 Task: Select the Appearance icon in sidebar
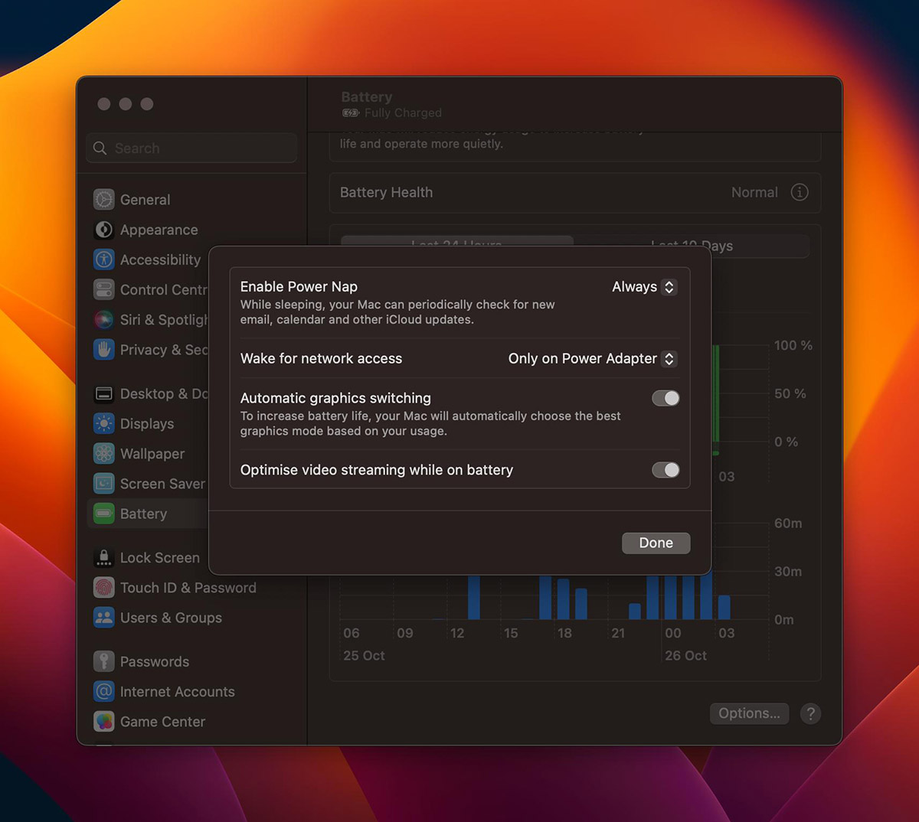104,230
